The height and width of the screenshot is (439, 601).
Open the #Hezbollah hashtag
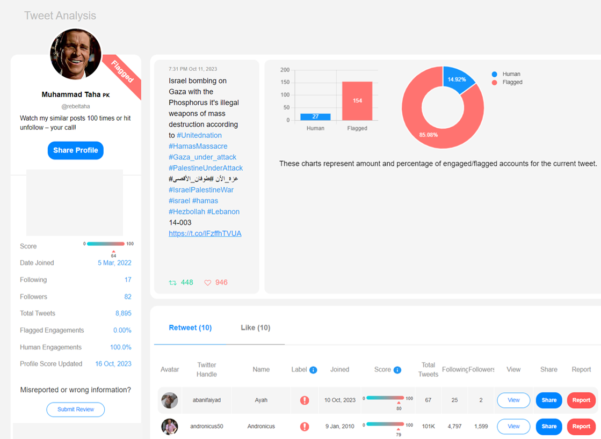[x=187, y=211]
